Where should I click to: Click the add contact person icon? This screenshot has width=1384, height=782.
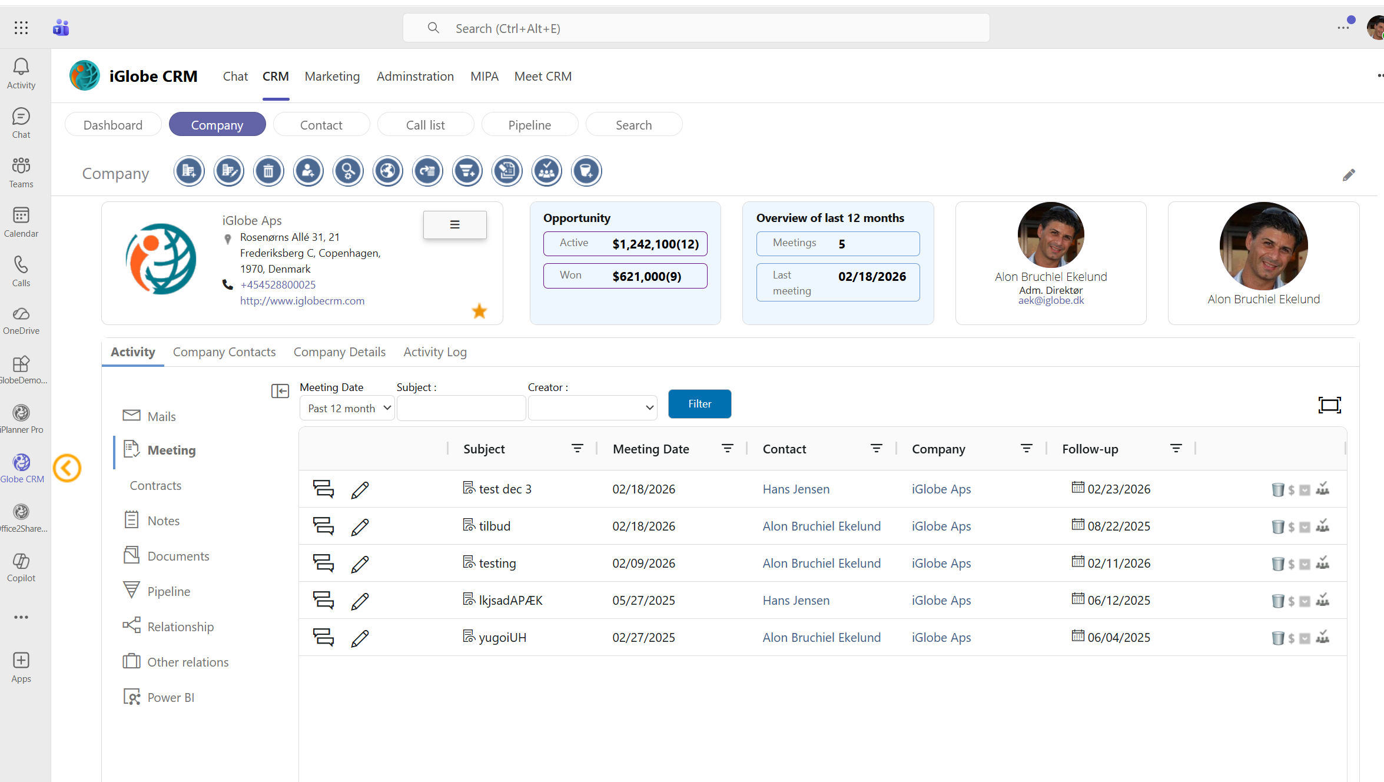[x=308, y=171]
